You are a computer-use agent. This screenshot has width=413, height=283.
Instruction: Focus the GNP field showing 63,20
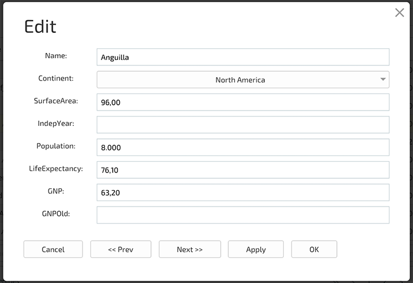tap(243, 192)
